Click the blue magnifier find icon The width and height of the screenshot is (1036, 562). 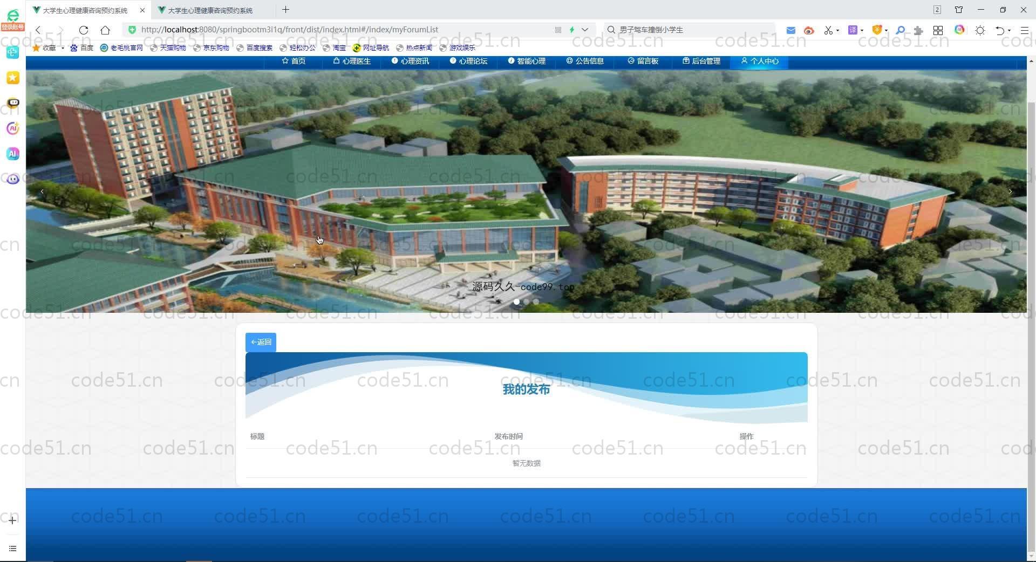(x=900, y=30)
